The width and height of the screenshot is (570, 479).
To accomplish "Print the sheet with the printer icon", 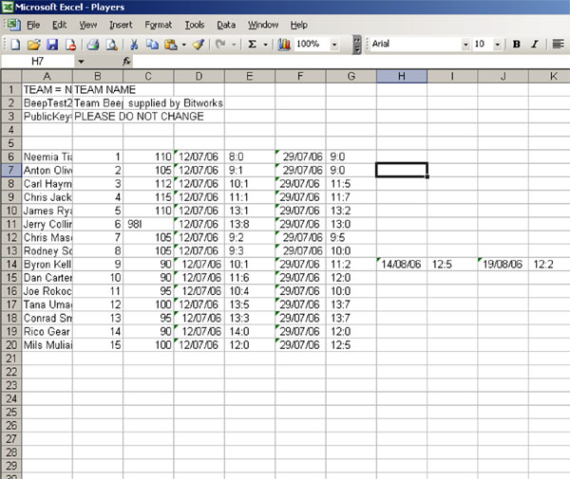I will tap(93, 45).
